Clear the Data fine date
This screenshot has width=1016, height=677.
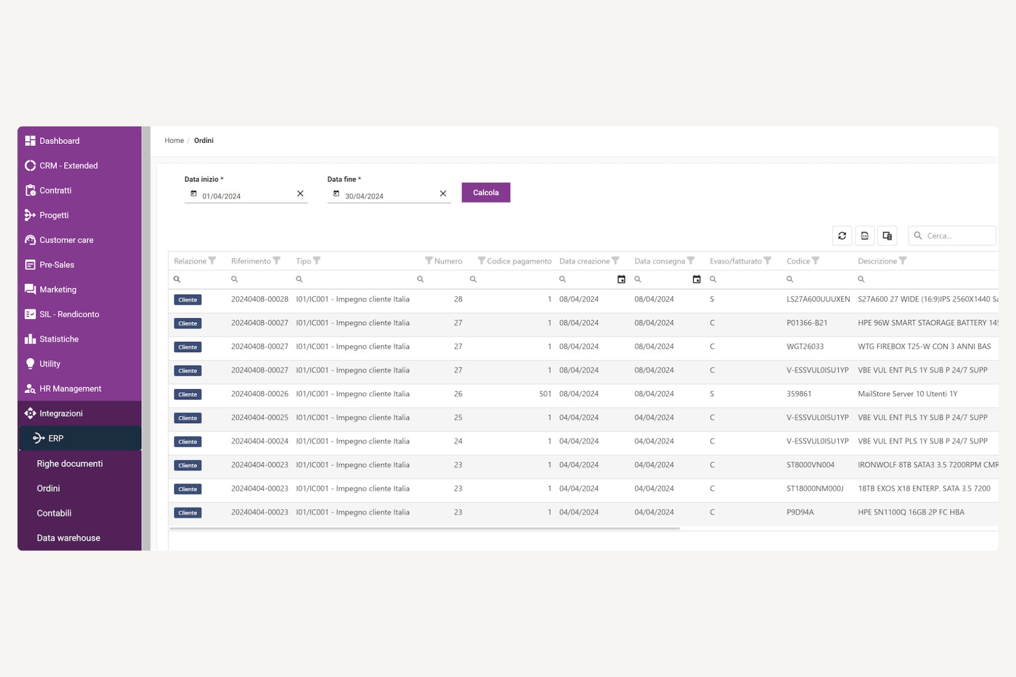click(x=443, y=194)
